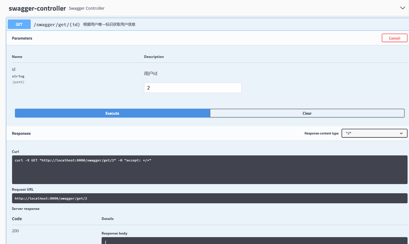Cancel the try-it-out mode
This screenshot has height=244, width=409.
(x=394, y=38)
